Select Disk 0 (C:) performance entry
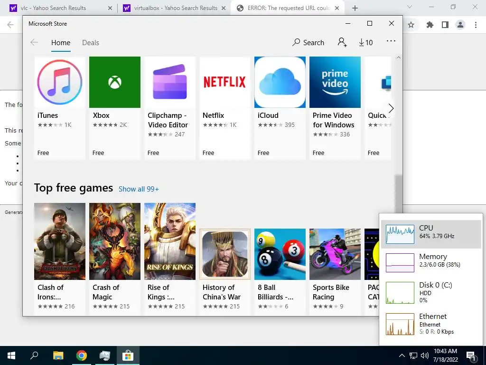The height and width of the screenshot is (365, 486). (431, 292)
